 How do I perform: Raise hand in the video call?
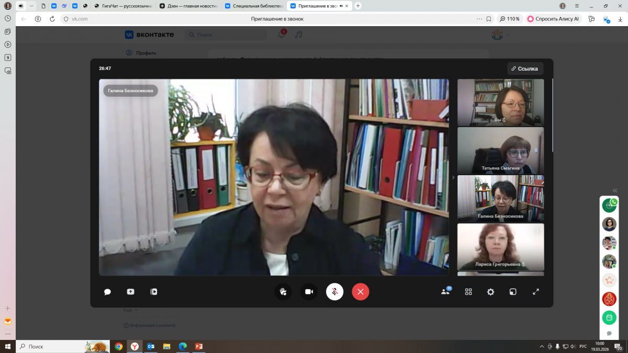(283, 292)
